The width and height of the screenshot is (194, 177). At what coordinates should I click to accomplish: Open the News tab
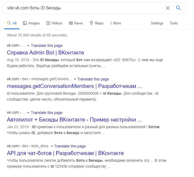click(76, 23)
